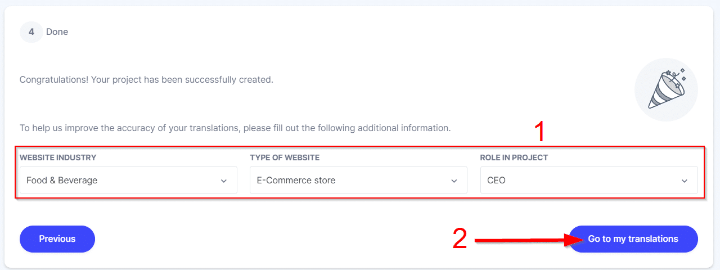Viewport: 720px width, 270px height.
Task: Expand the E-Commerce store website type dropdown
Action: (x=358, y=181)
